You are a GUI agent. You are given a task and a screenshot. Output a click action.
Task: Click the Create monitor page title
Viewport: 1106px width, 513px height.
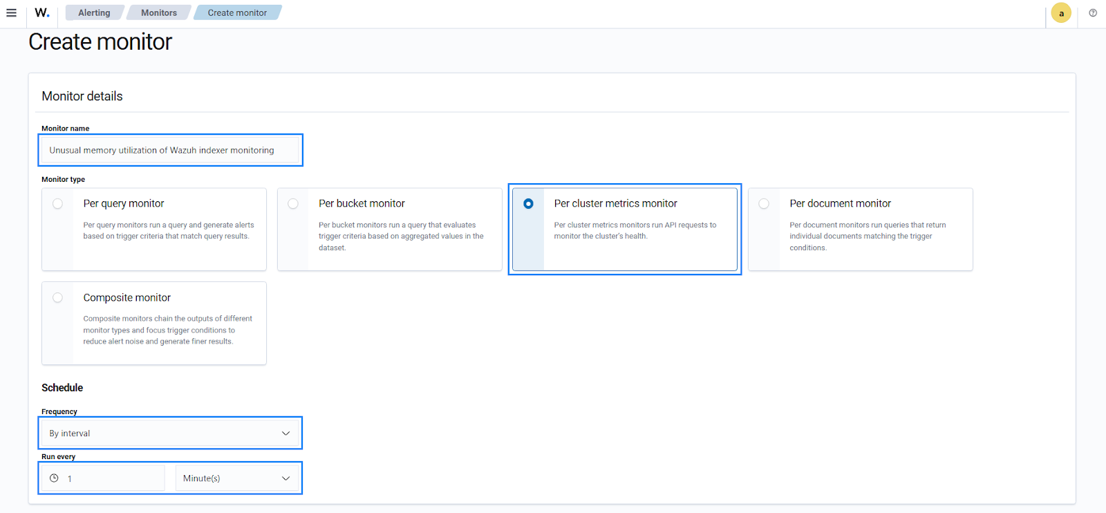click(100, 42)
